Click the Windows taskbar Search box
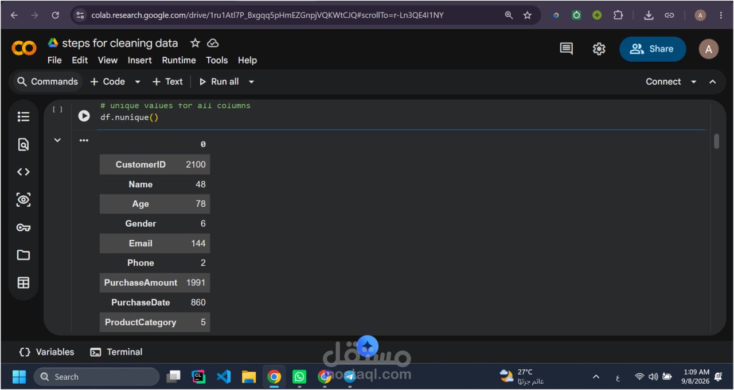This screenshot has height=390, width=734. click(96, 377)
